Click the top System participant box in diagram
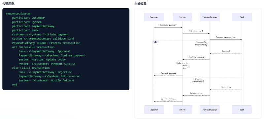The image size is (264, 119). [x=182, y=17]
